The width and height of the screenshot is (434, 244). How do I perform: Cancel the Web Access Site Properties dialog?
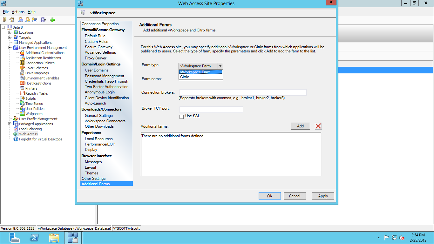pyautogui.click(x=295, y=196)
